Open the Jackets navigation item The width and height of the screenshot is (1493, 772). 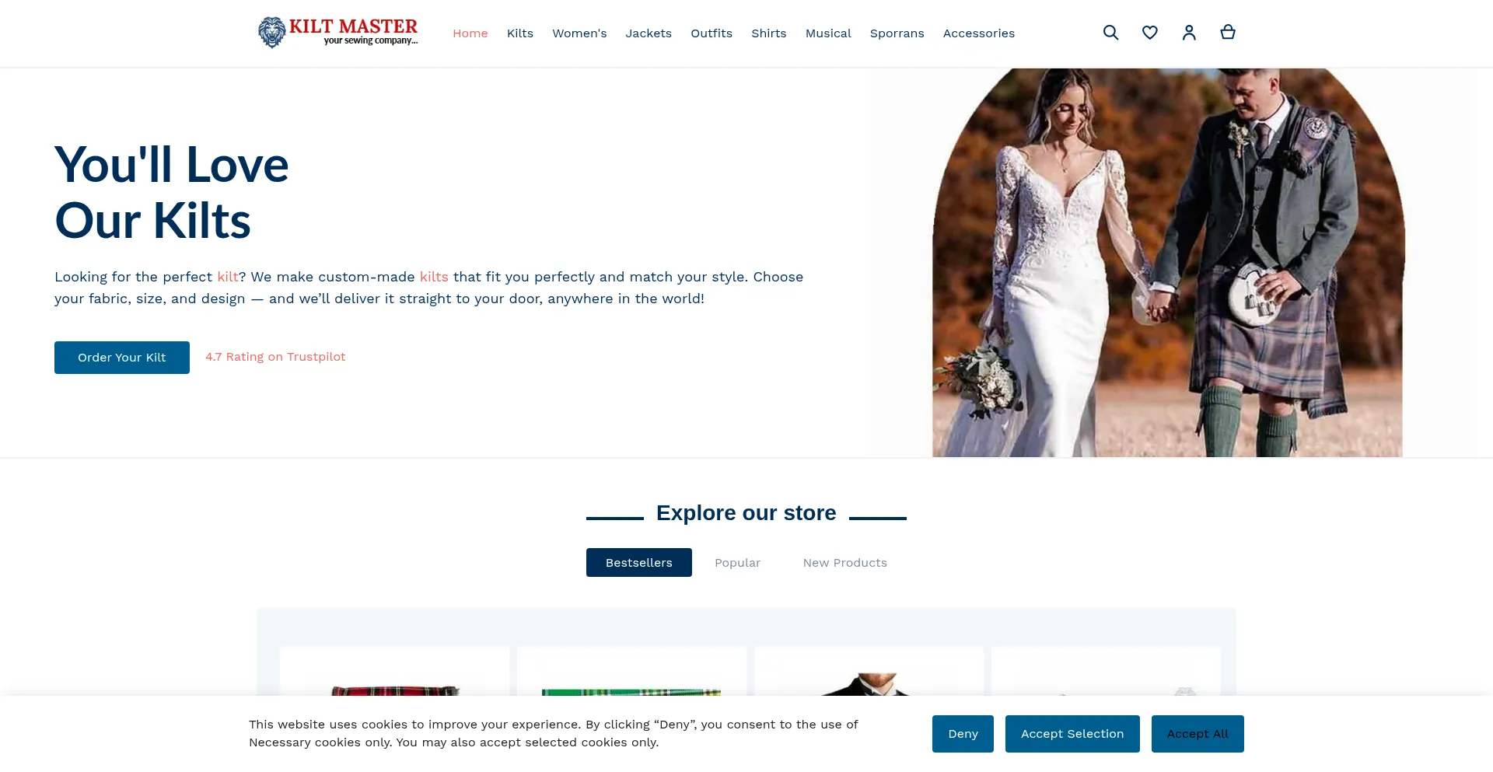[649, 33]
